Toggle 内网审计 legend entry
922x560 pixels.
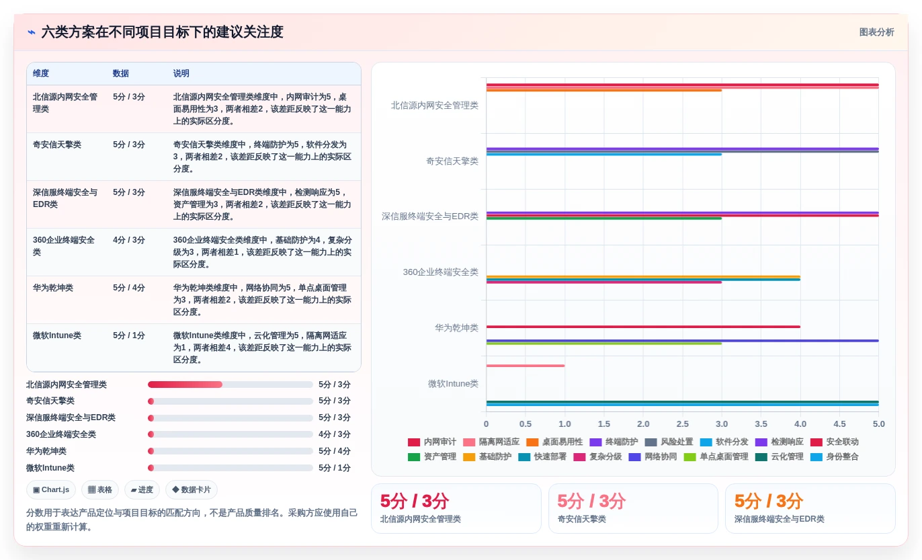click(432, 442)
